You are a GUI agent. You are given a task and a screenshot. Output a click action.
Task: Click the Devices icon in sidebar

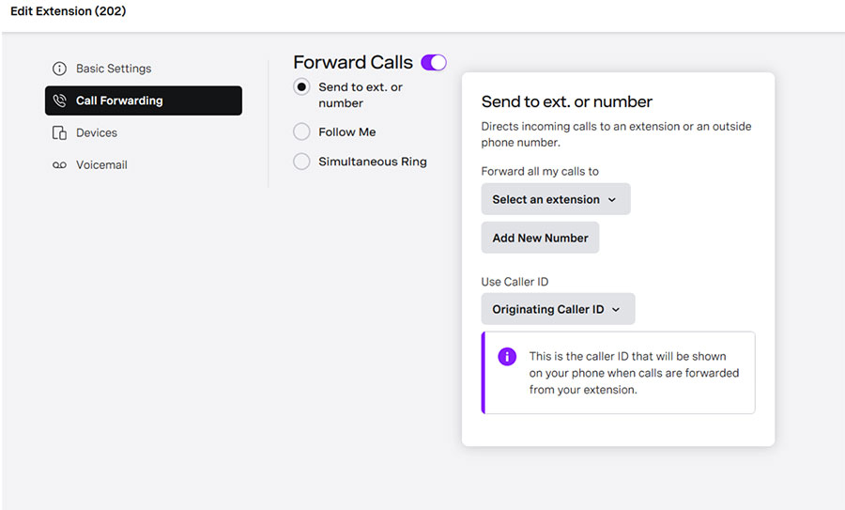point(59,132)
